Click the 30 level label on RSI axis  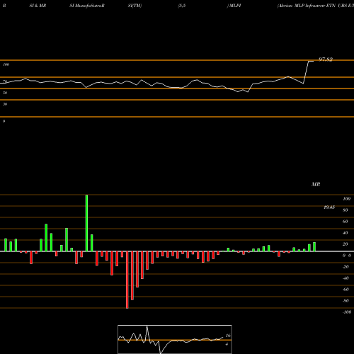point(5,104)
